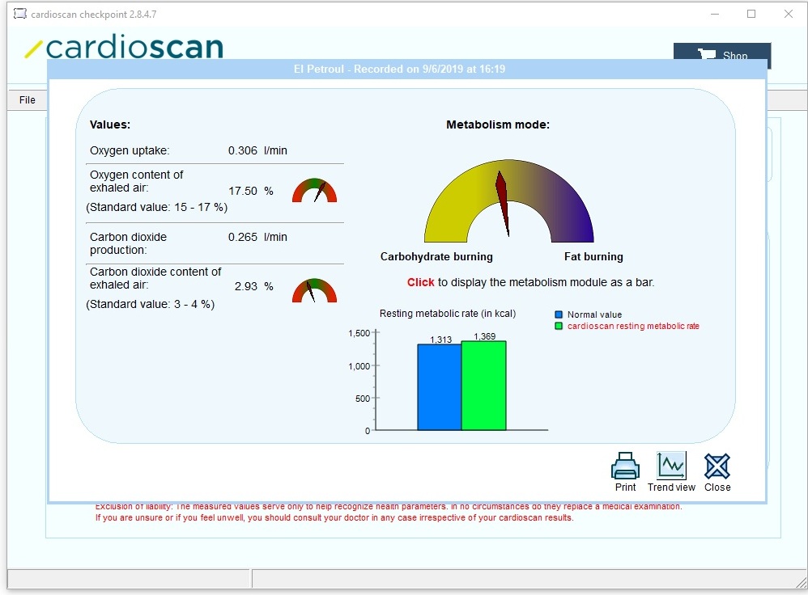Click the green resting metabolic rate bar 1,369
Screen dimensions: 808x595
(484, 386)
